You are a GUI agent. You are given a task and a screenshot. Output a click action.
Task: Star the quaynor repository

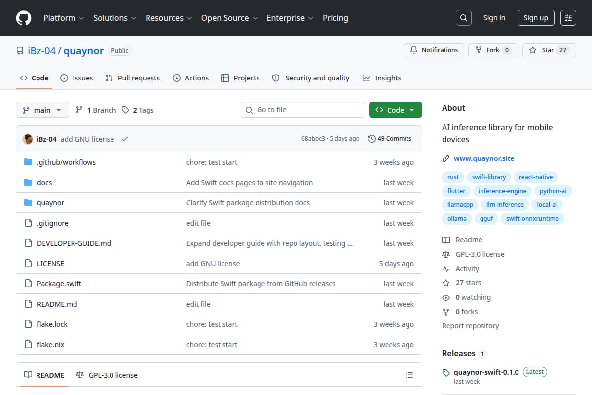pyautogui.click(x=549, y=50)
